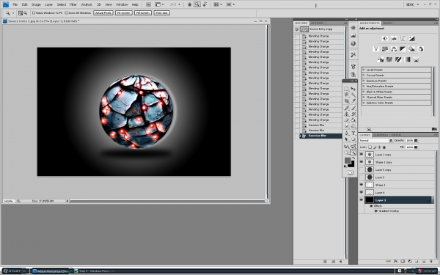The width and height of the screenshot is (440, 275).
Task: Open the layer blend mode dropdown
Action: coord(376,140)
